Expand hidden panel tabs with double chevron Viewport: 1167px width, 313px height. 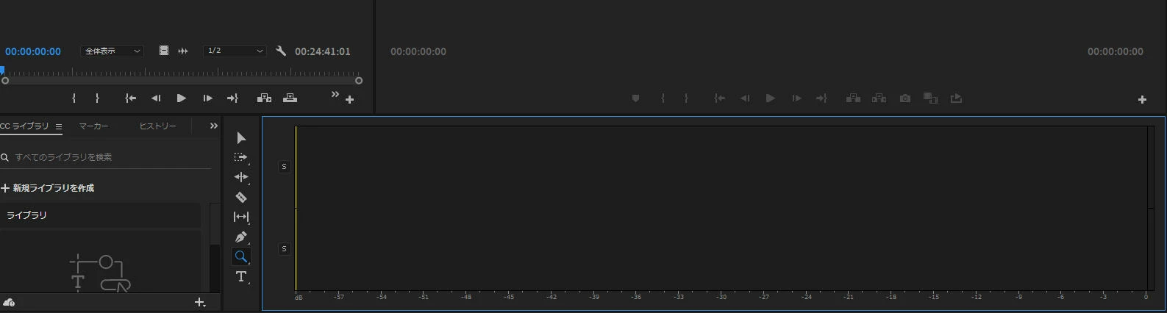tap(214, 126)
